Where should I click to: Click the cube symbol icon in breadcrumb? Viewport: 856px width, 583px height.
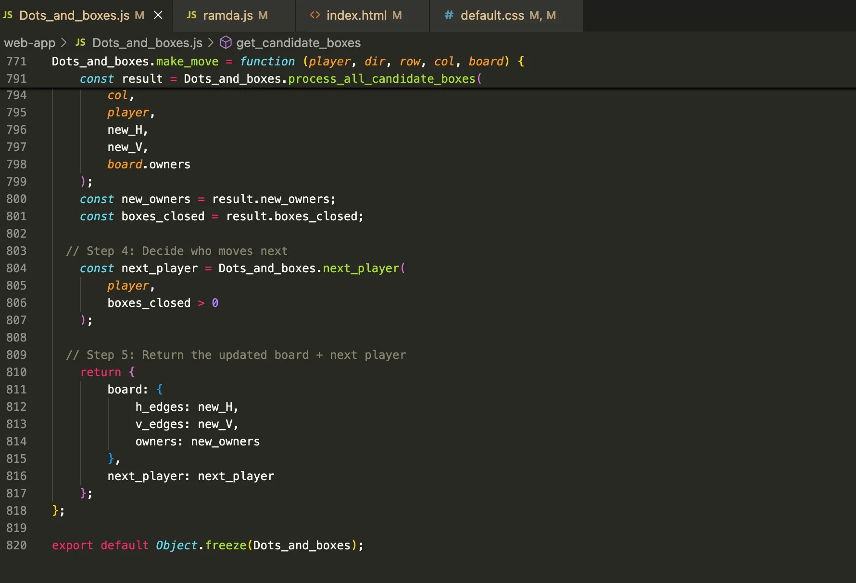(226, 43)
